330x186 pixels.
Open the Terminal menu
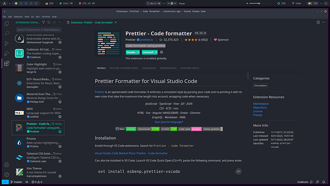[46, 17]
